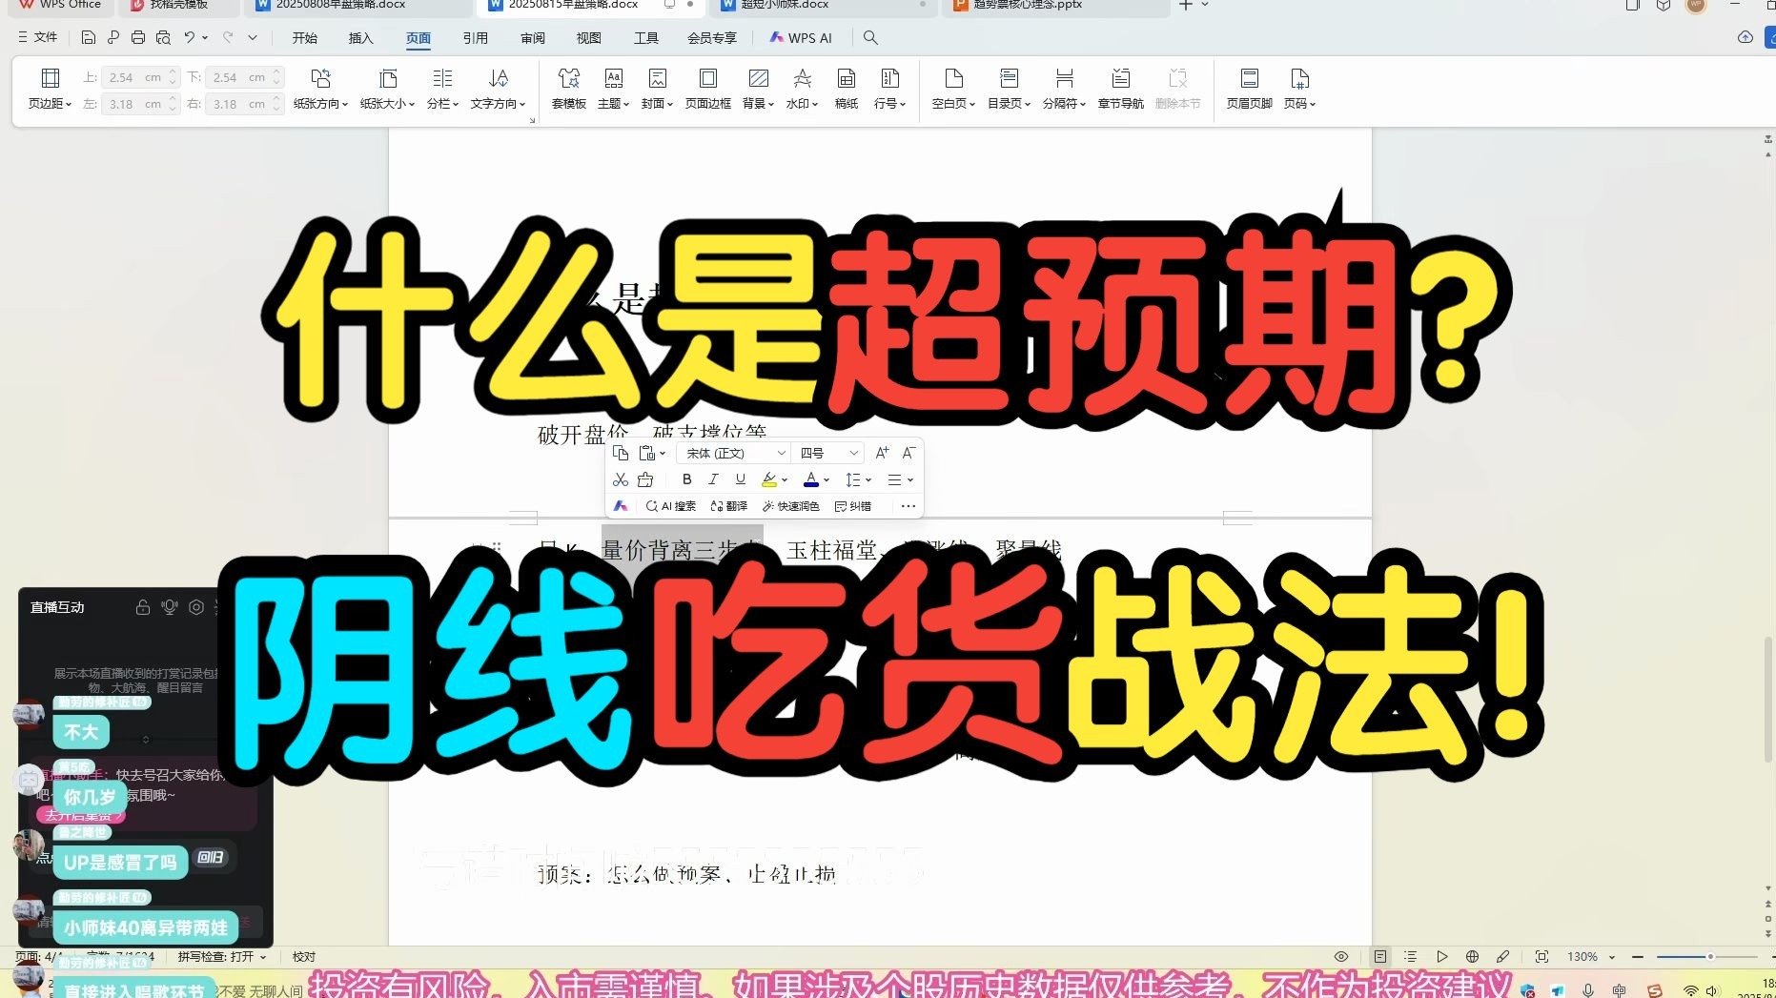Switch to outline view in status bar
Screen dimensions: 1776x998
point(1411,956)
